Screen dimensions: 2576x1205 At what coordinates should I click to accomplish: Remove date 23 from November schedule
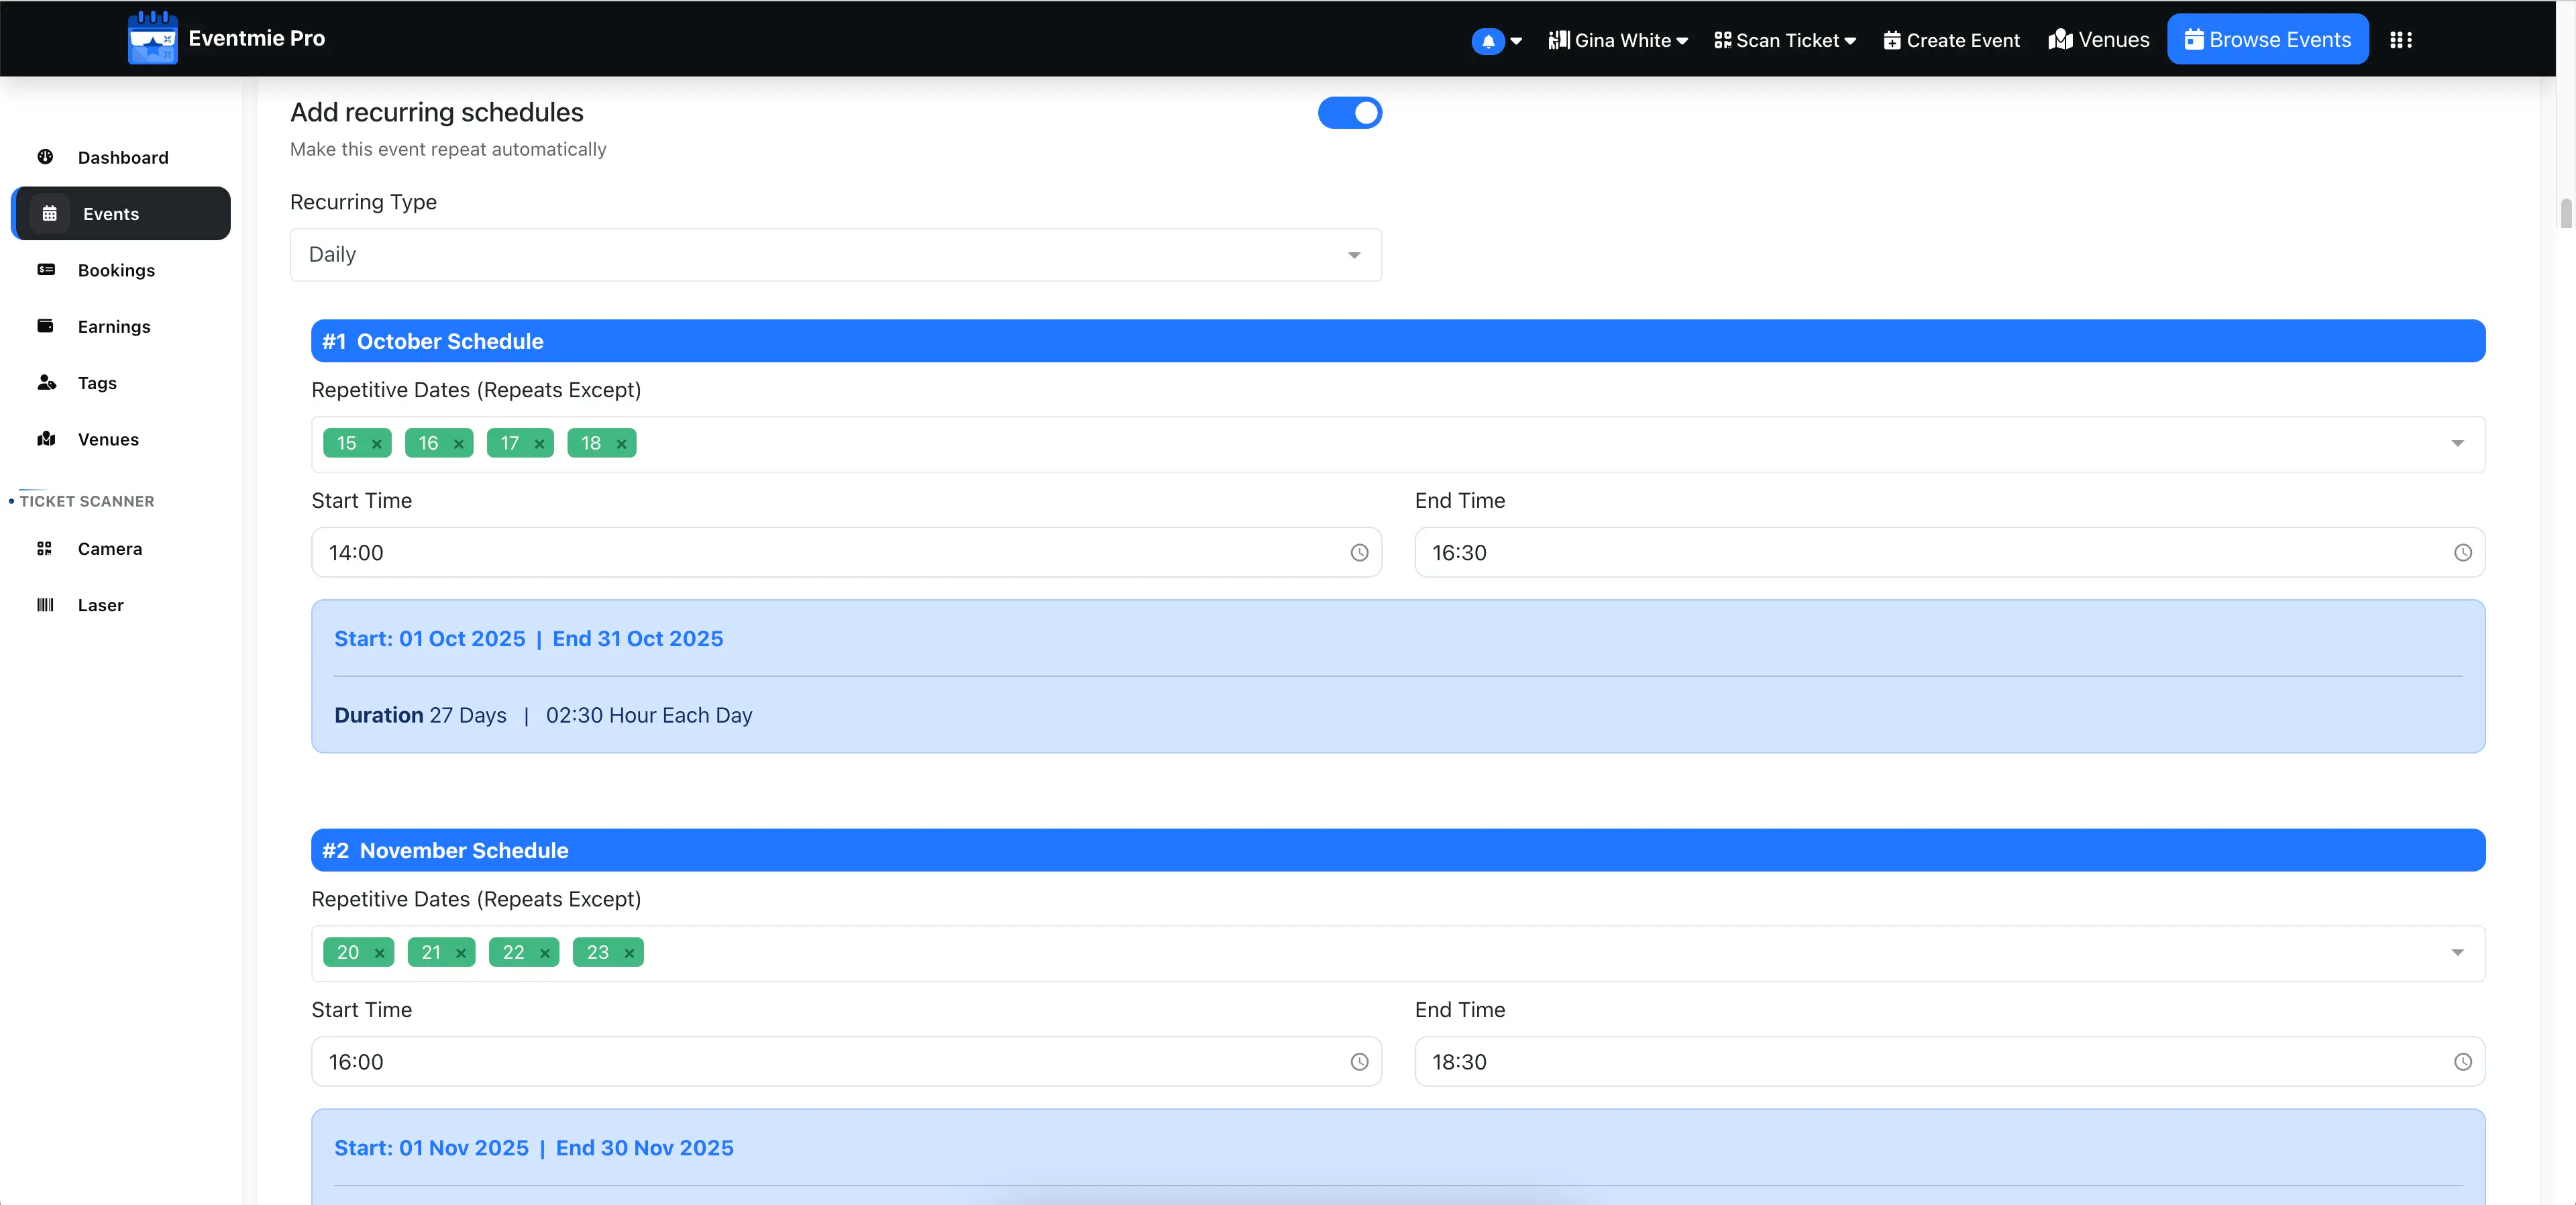(629, 953)
